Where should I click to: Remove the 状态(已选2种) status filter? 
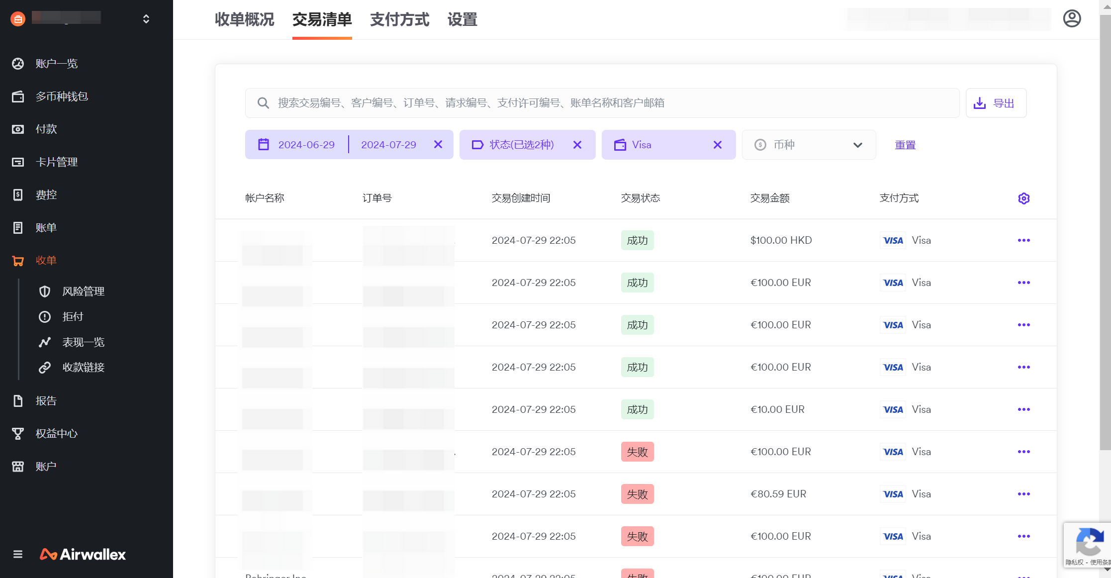pos(577,145)
